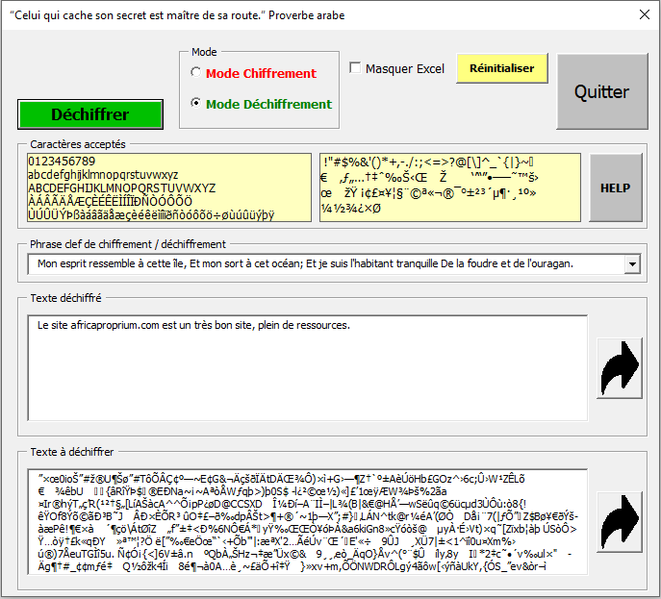Click inside the Texte à déchiffrer text box
This screenshot has height=599, width=661.
(308, 522)
